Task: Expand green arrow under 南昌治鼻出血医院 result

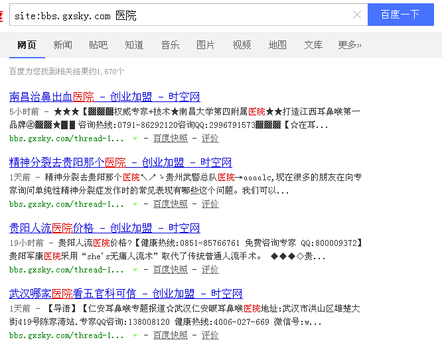Action: (135, 139)
